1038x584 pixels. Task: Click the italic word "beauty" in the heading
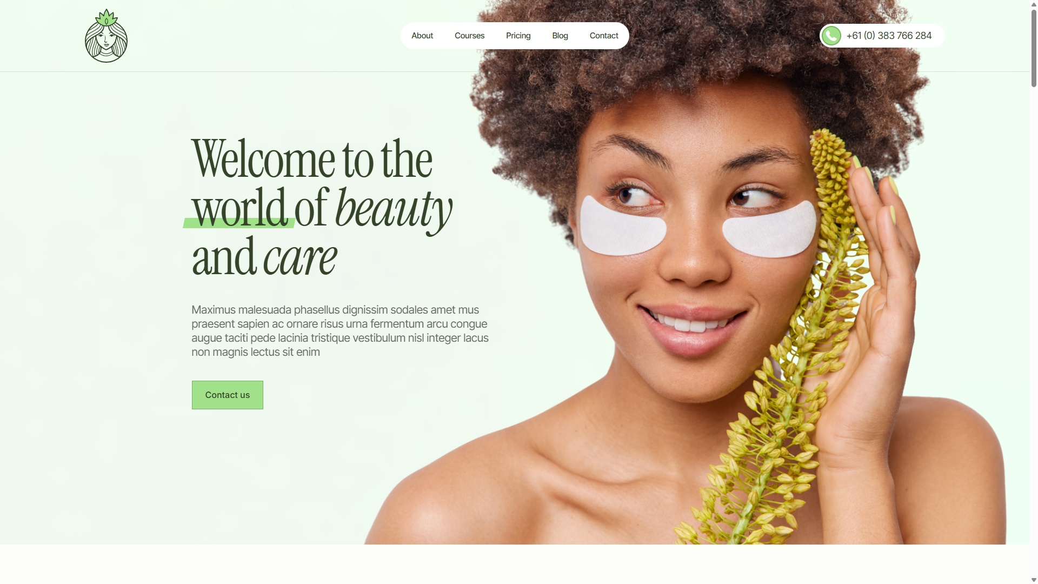394,210
